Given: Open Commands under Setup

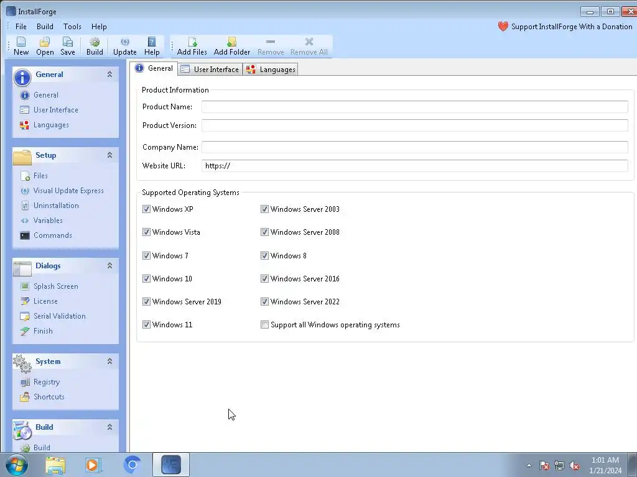Looking at the screenshot, I should (x=46, y=235).
